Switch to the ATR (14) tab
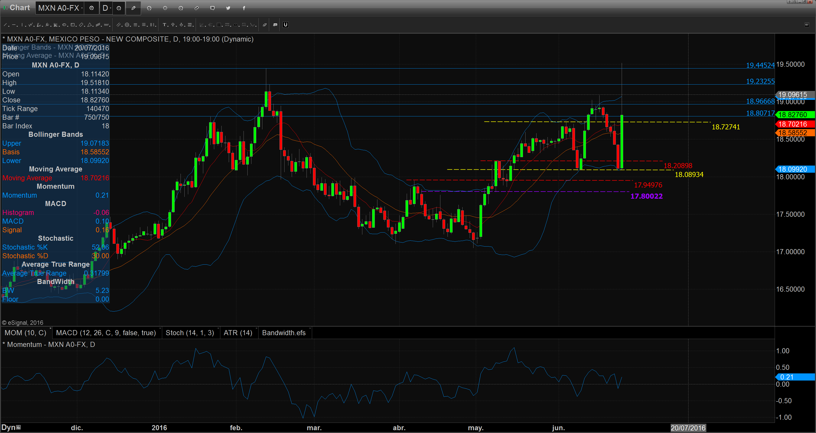 (x=238, y=333)
